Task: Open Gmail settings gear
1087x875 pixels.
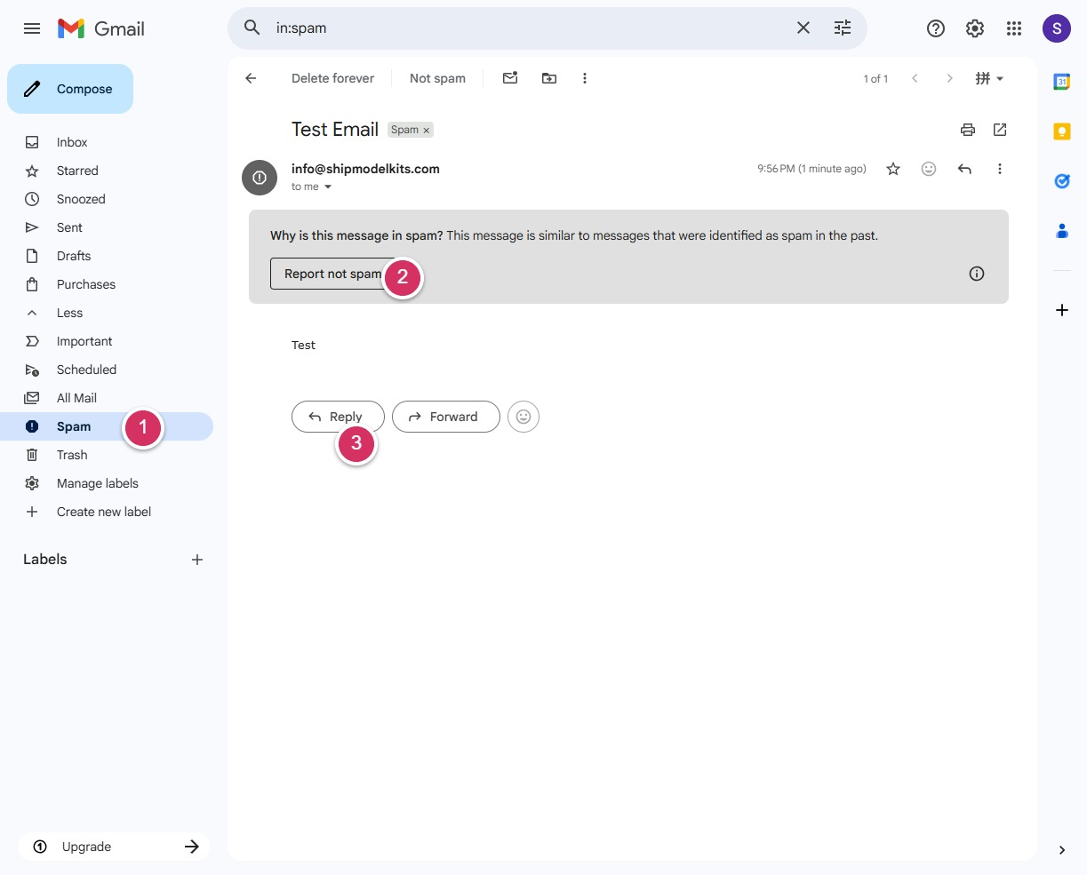Action: pos(975,28)
